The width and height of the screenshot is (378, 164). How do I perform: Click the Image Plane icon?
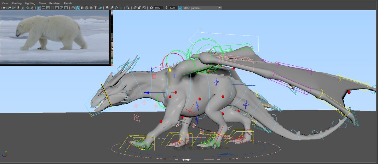point(23,8)
